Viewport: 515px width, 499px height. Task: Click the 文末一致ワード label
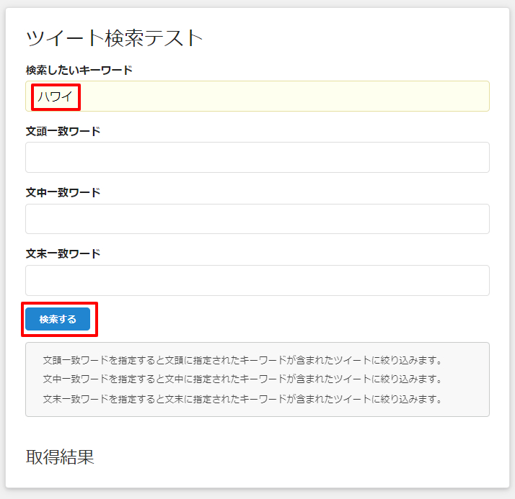coord(63,253)
